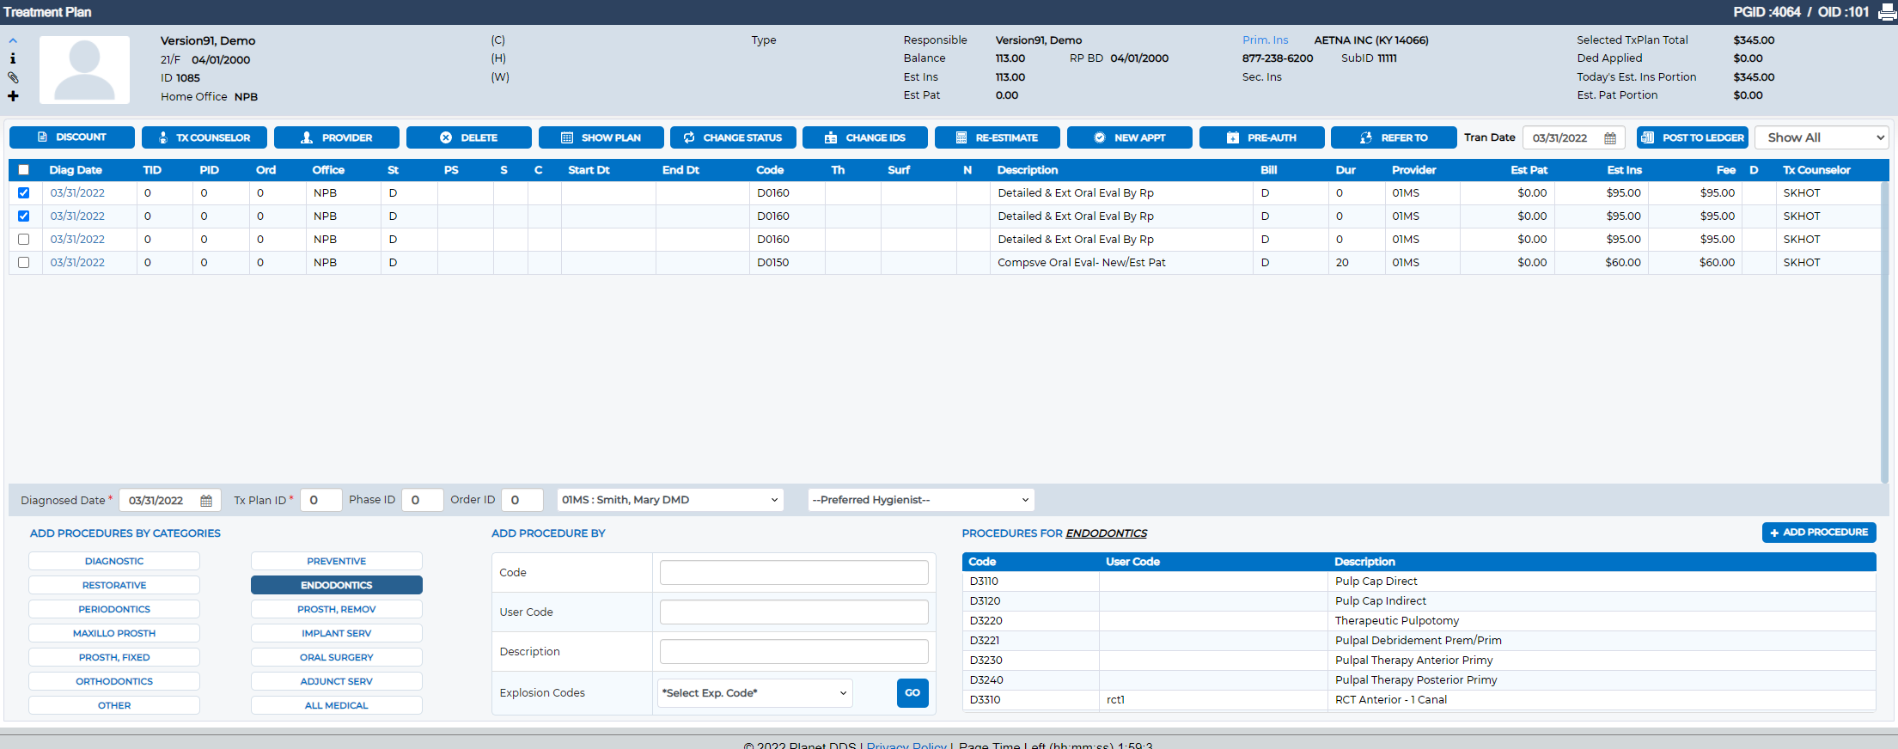Image resolution: width=1898 pixels, height=749 pixels.
Task: Collapse the patient header with the caret icon
Action: click(x=13, y=40)
